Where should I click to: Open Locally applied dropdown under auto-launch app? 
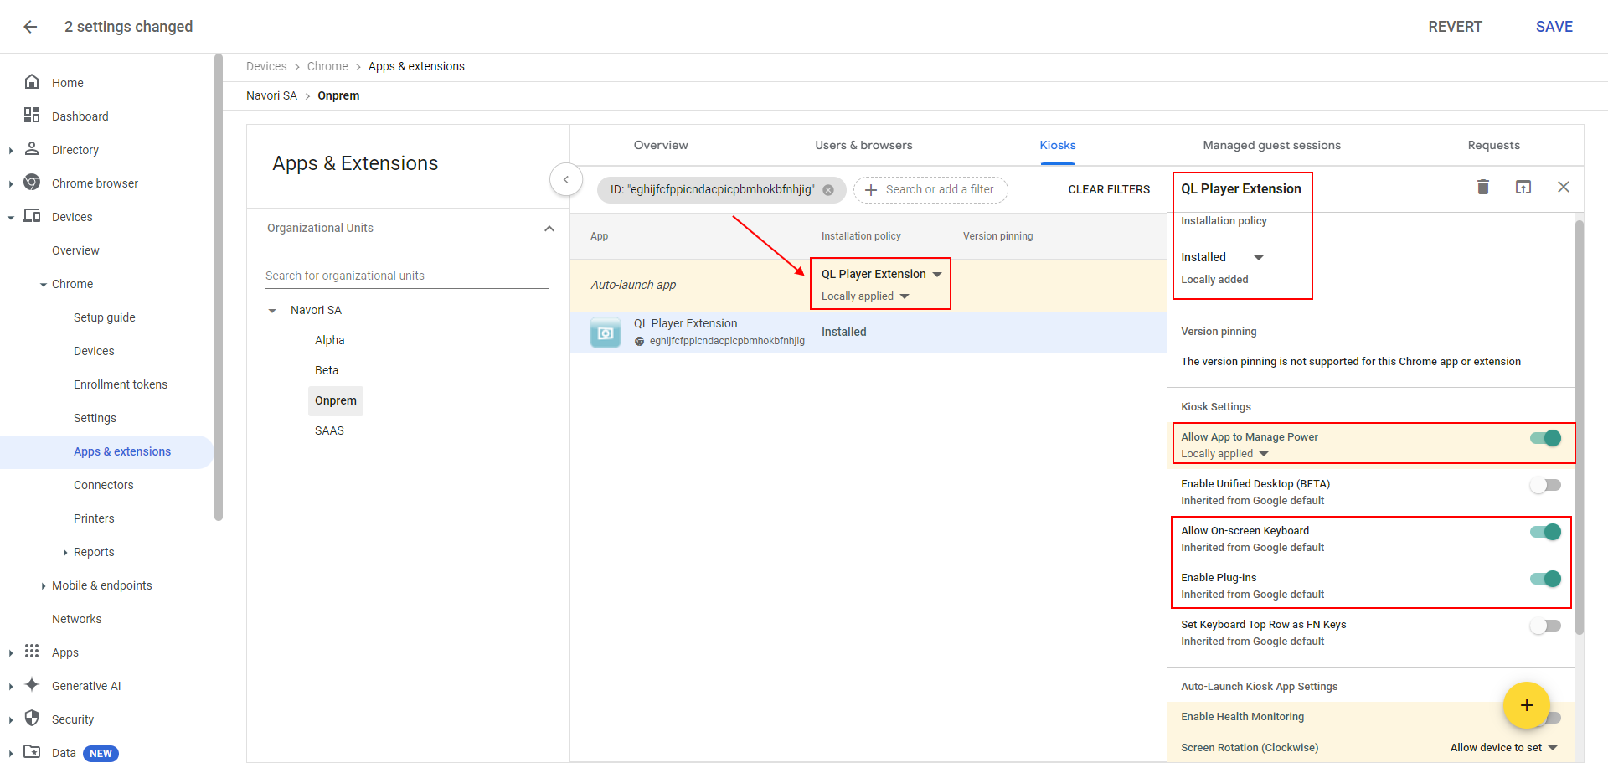point(865,296)
